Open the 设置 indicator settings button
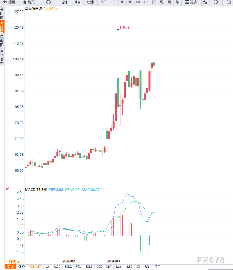The height and width of the screenshot is (270, 233). (x=157, y=267)
